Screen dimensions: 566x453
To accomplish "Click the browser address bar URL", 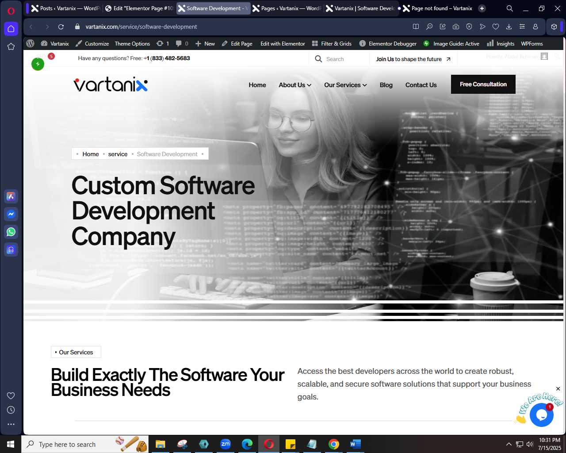I will (x=141, y=27).
